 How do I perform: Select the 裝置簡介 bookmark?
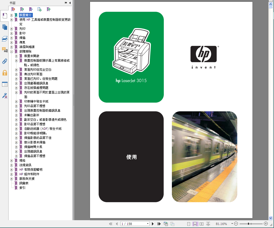[x=26, y=15]
